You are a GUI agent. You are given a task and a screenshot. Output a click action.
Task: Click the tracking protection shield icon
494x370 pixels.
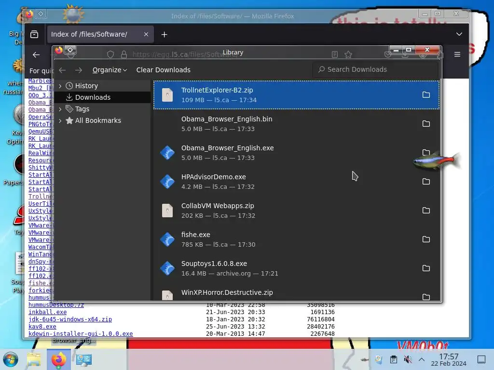click(110, 54)
